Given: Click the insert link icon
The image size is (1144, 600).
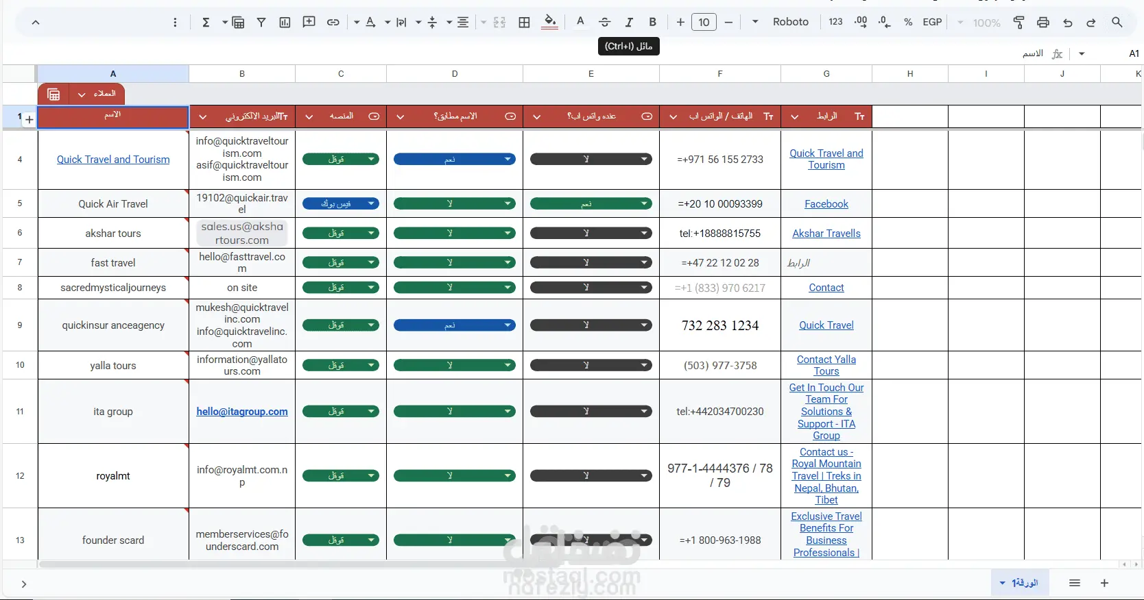Looking at the screenshot, I should 333,23.
